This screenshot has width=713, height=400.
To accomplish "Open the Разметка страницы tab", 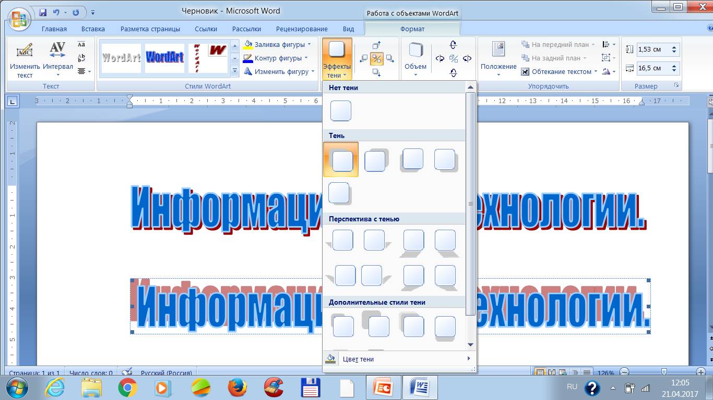I will coord(150,29).
